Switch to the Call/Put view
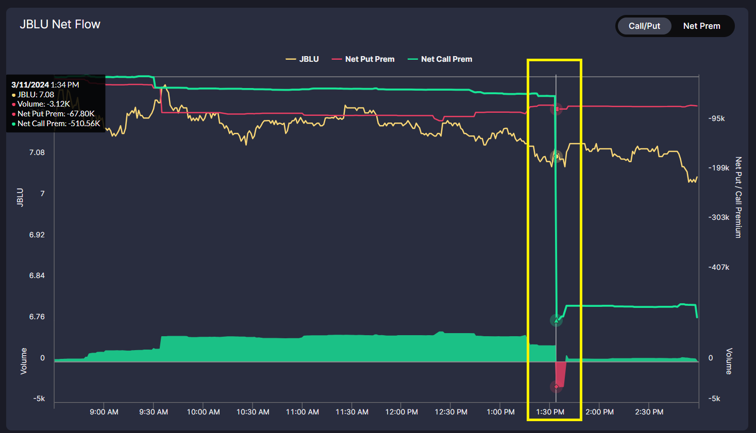Screen dimensions: 756x433 [644, 26]
